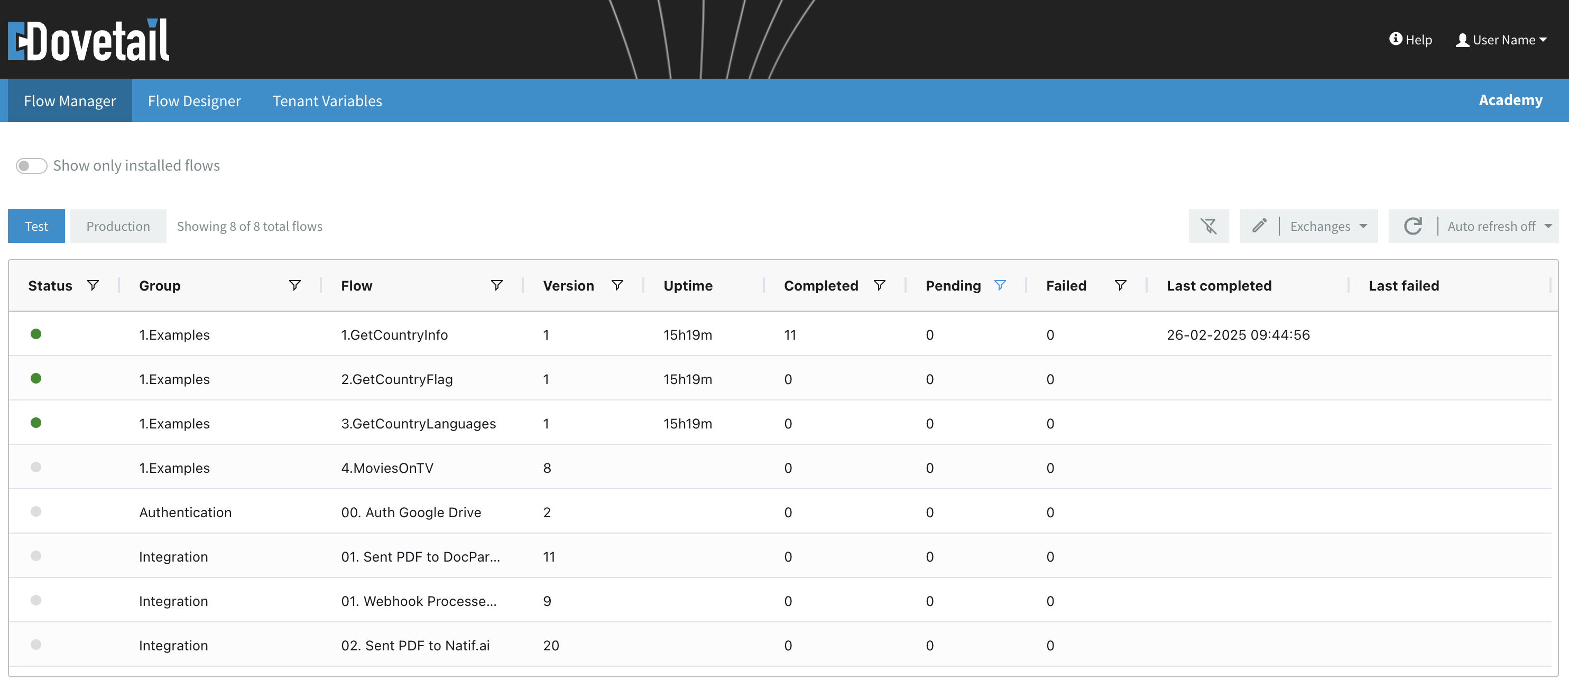
Task: Click the user profile icon
Action: tap(1462, 40)
